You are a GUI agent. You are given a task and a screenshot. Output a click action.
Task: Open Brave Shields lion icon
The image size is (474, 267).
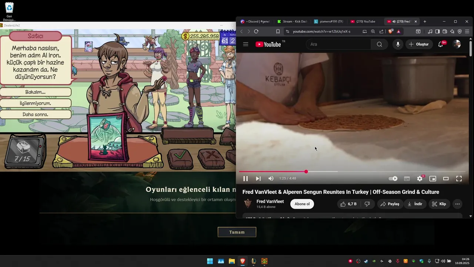click(390, 32)
